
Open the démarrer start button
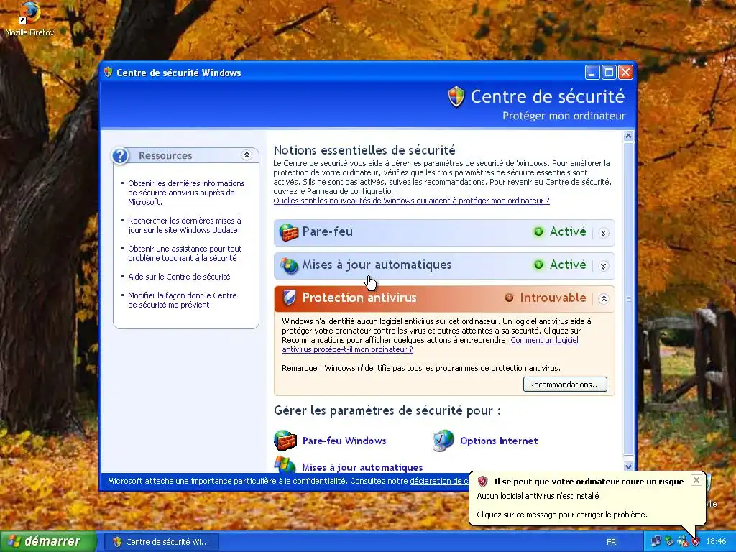coord(48,541)
